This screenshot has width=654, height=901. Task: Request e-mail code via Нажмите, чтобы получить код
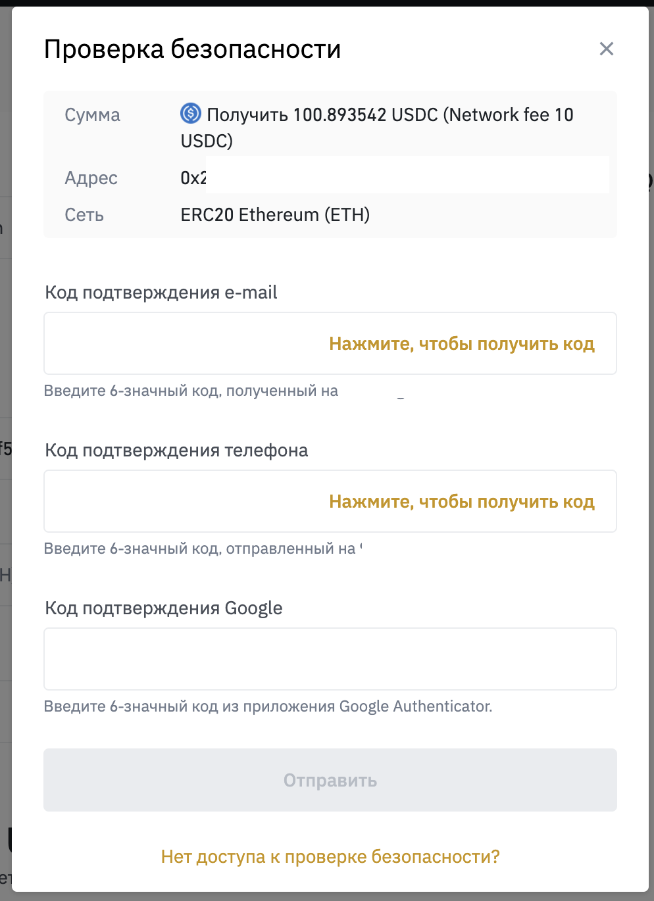[x=462, y=343]
